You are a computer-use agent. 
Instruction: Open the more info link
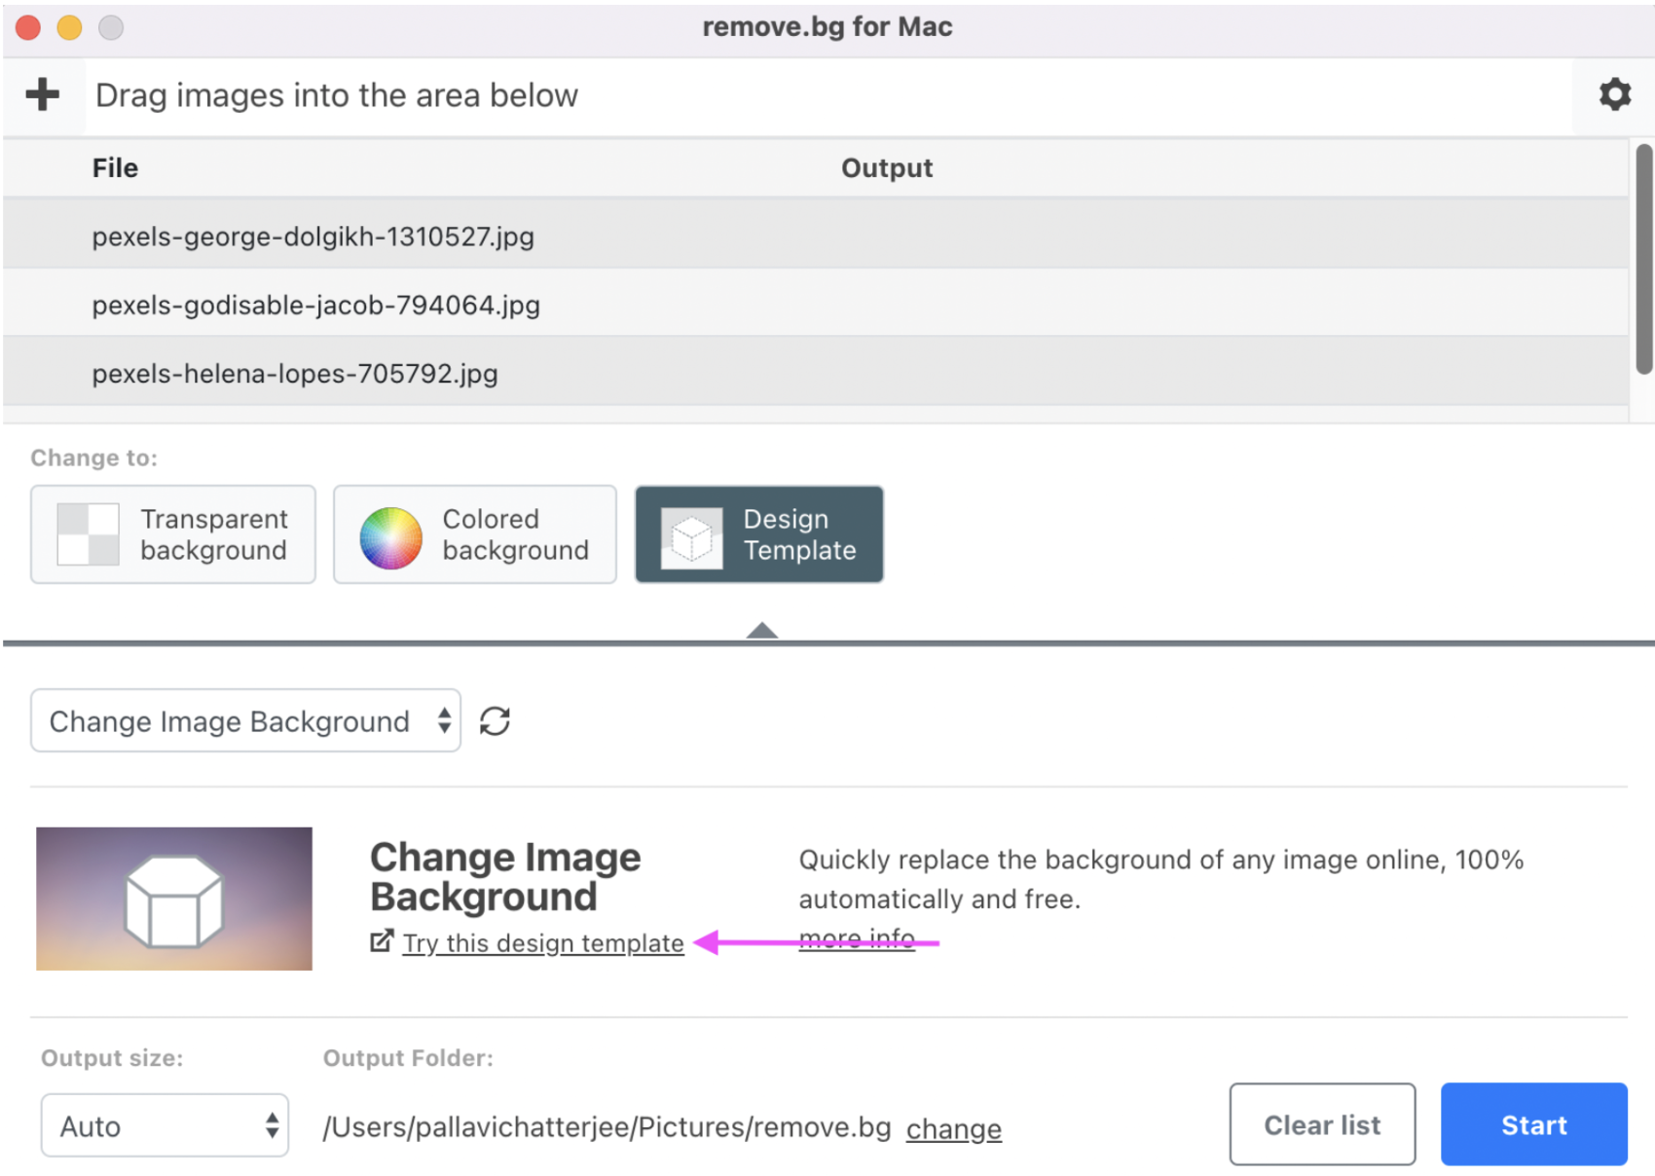(857, 938)
